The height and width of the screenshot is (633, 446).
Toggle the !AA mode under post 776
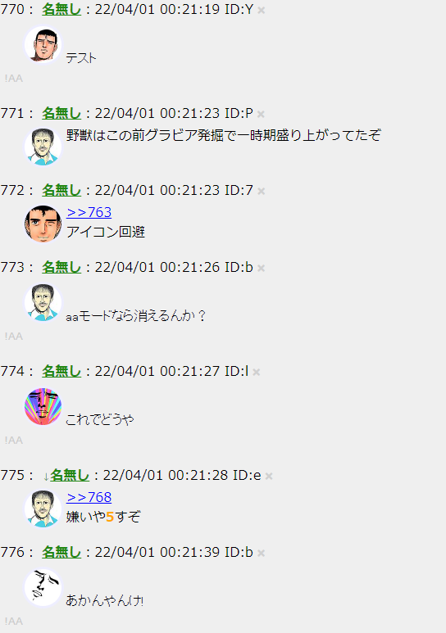coord(13,621)
